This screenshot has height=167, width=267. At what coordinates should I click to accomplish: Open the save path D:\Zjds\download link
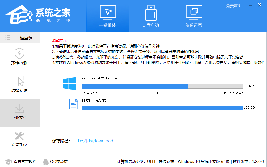(x=95, y=141)
